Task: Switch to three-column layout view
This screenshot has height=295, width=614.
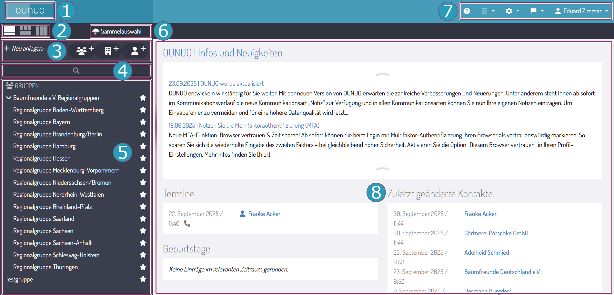Action: pos(42,31)
